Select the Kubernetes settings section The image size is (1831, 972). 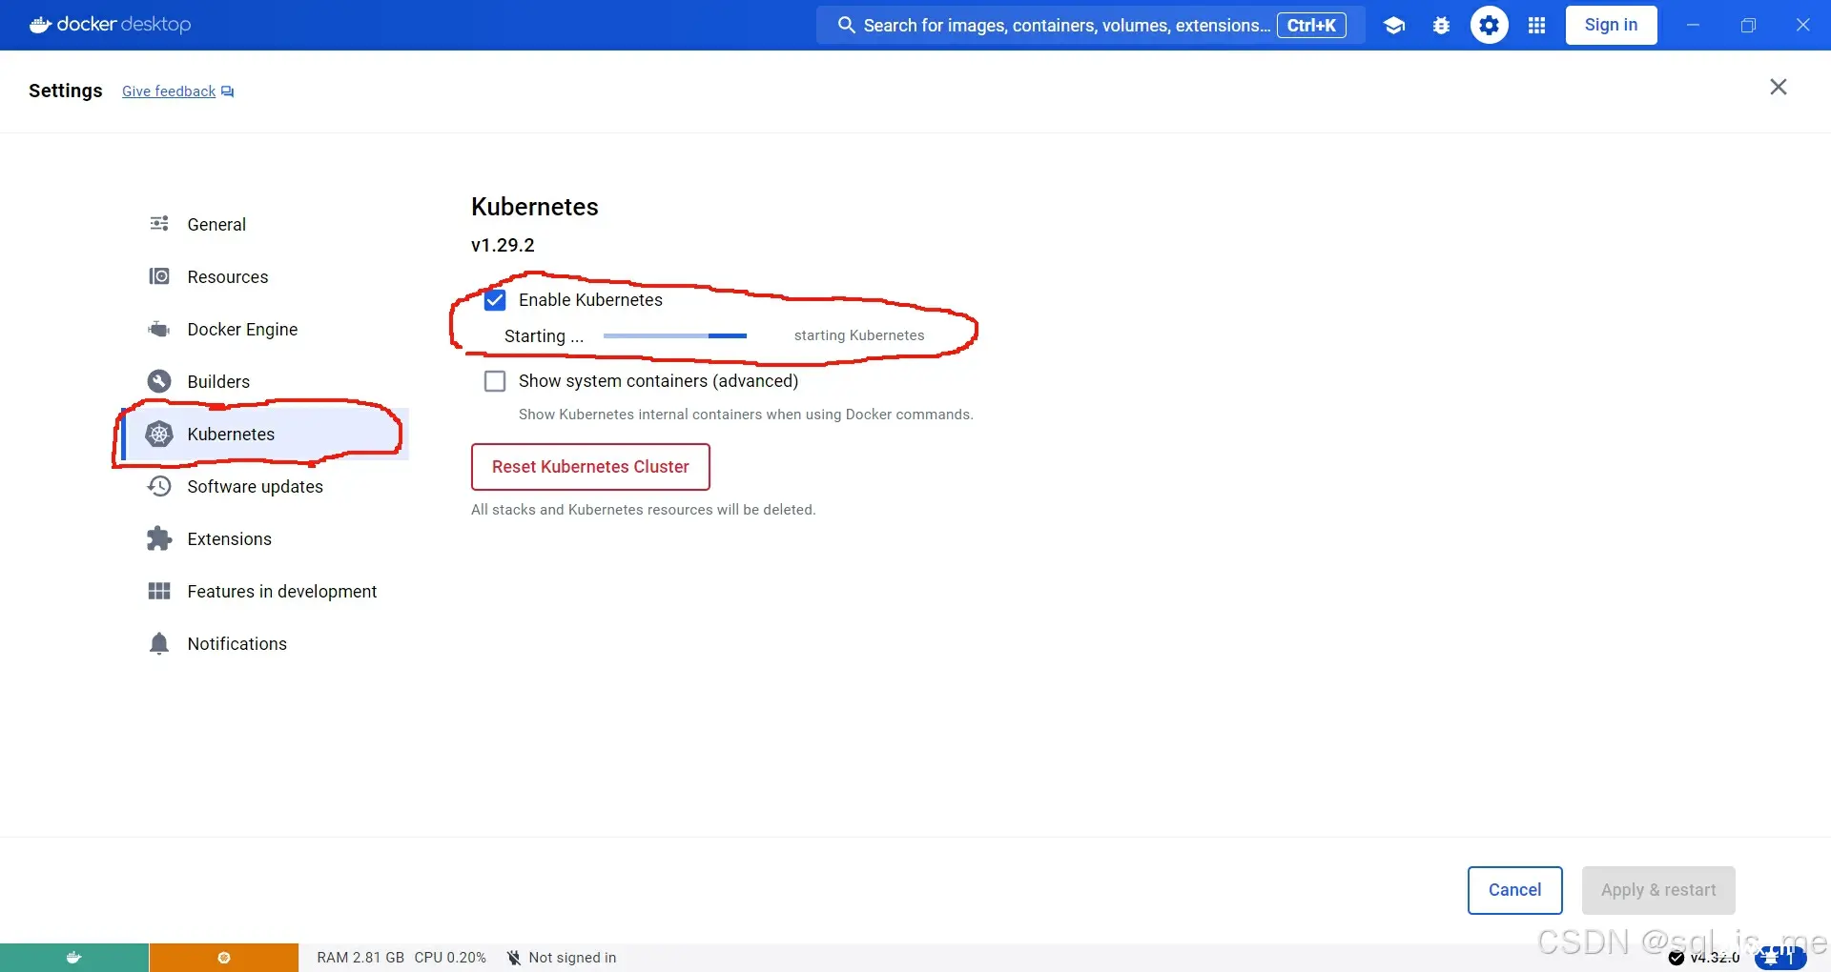(x=266, y=434)
